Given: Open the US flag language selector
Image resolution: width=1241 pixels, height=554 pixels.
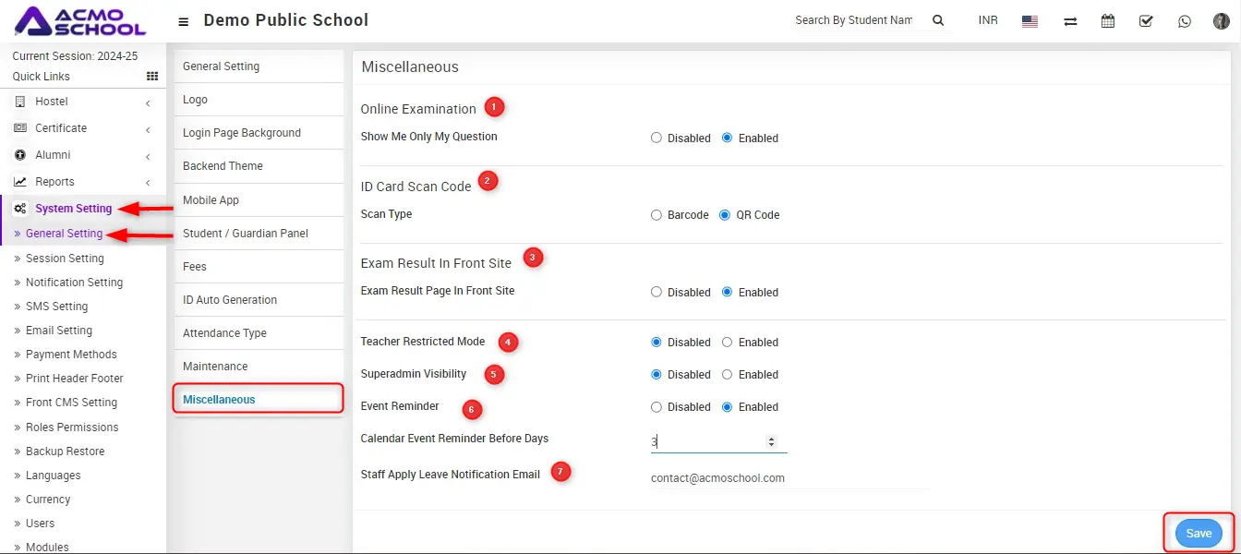Looking at the screenshot, I should pos(1030,21).
